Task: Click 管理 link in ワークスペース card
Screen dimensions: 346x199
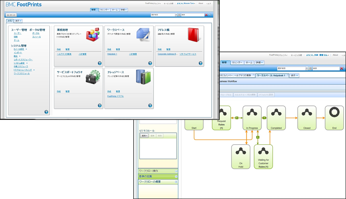Action: [x=118, y=49]
